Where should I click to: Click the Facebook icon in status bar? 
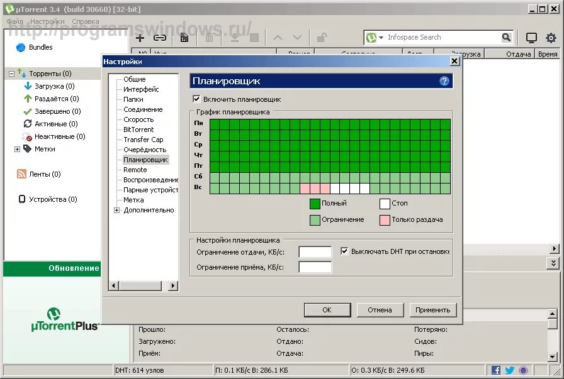(x=496, y=370)
